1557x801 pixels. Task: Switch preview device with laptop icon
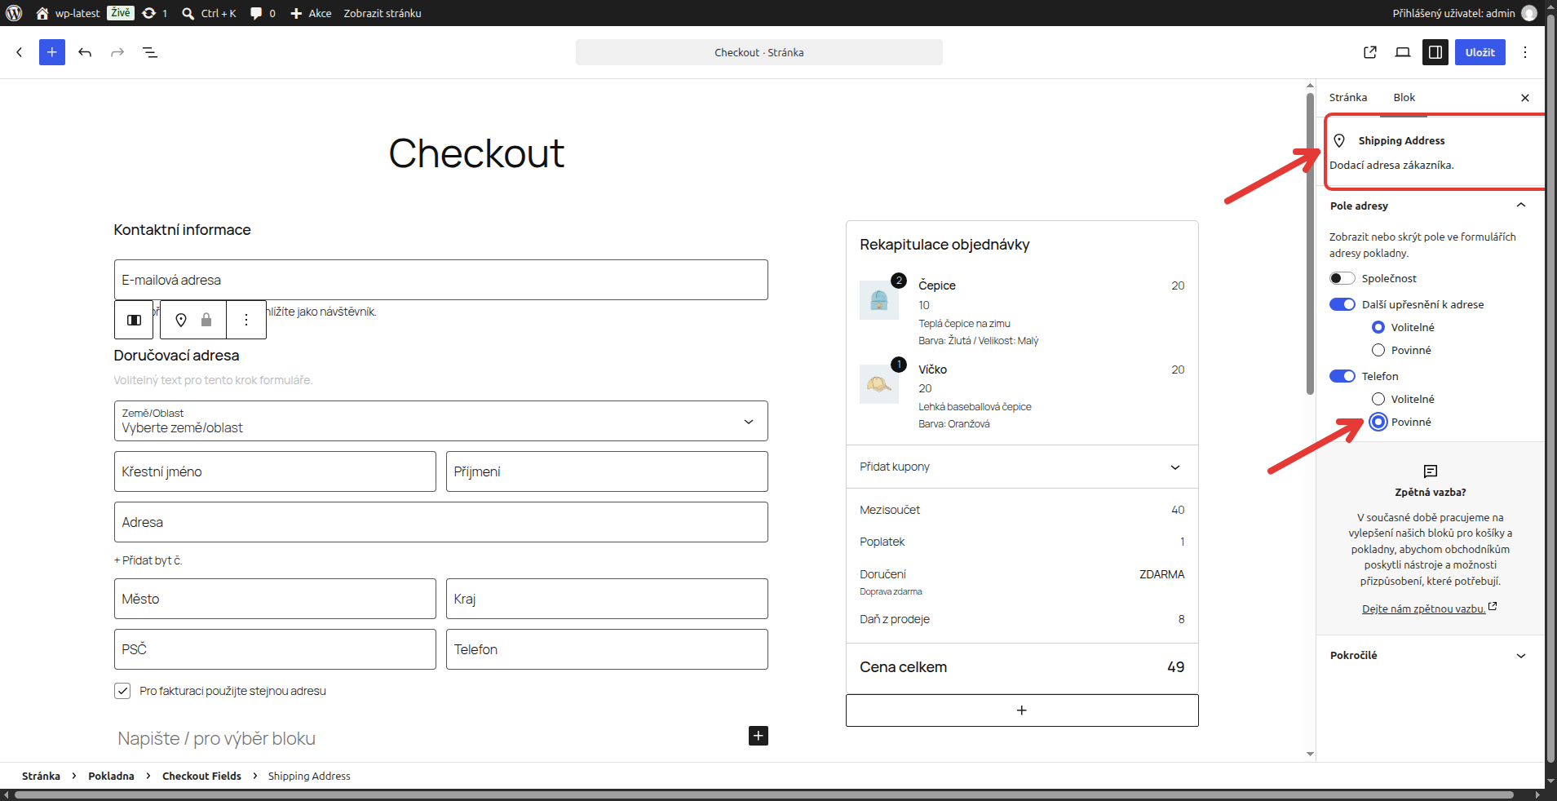pyautogui.click(x=1403, y=52)
